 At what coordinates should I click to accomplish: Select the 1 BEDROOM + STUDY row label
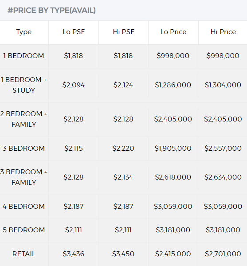[x=24, y=85]
